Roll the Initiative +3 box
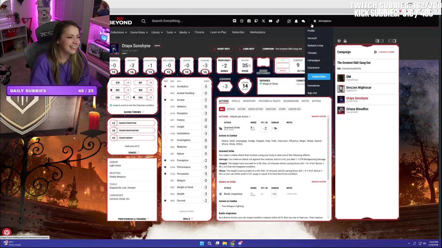The width and height of the screenshot is (442, 248). click(x=225, y=86)
